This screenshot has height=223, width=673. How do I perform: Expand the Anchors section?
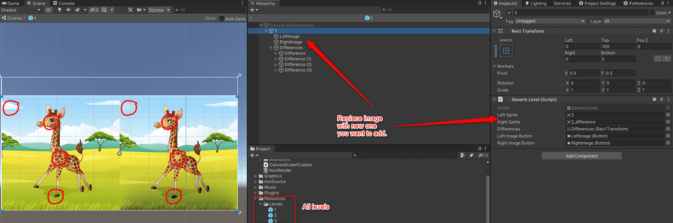[x=495, y=66]
